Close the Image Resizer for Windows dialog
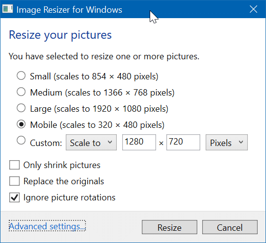This screenshot has height=243, width=266. [253, 9]
